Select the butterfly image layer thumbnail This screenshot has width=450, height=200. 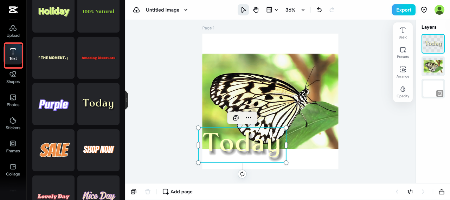click(433, 66)
